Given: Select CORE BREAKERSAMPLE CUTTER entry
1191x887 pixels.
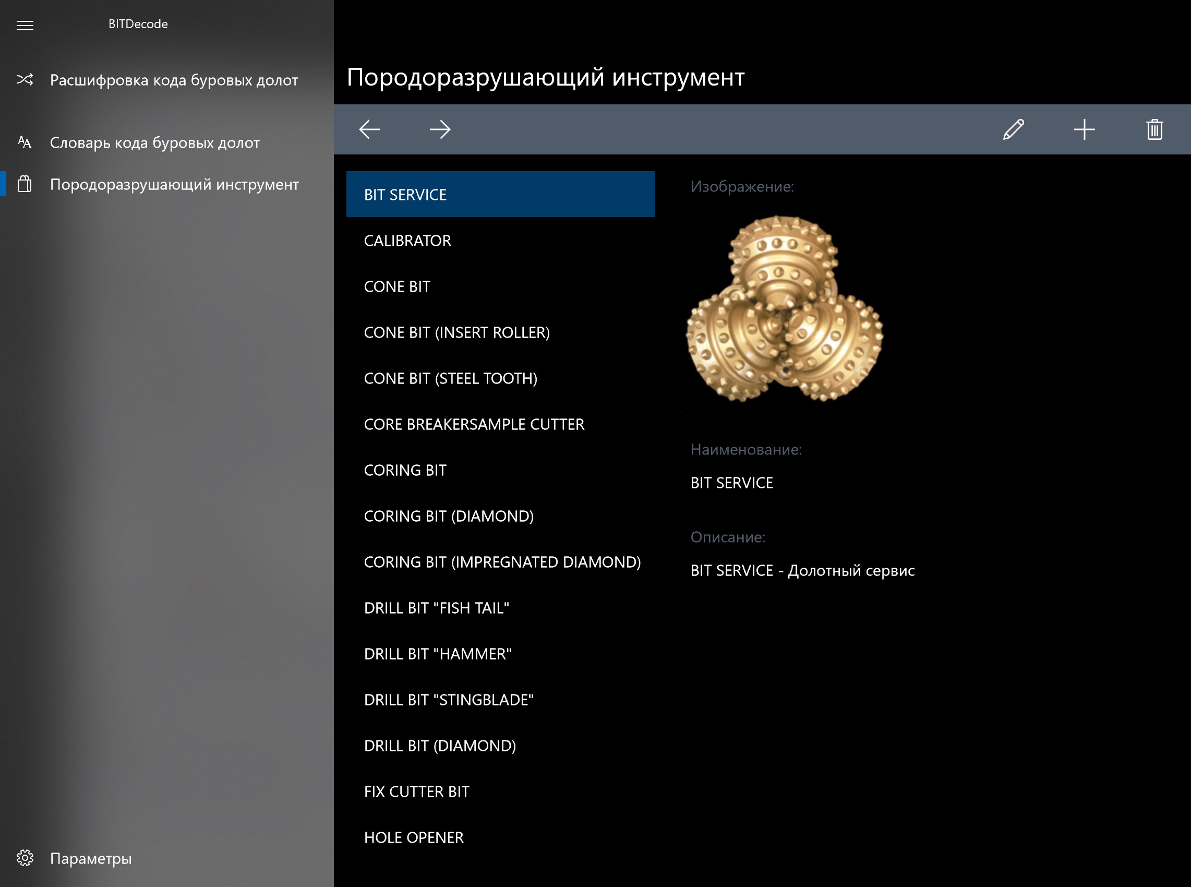Looking at the screenshot, I should coord(474,424).
